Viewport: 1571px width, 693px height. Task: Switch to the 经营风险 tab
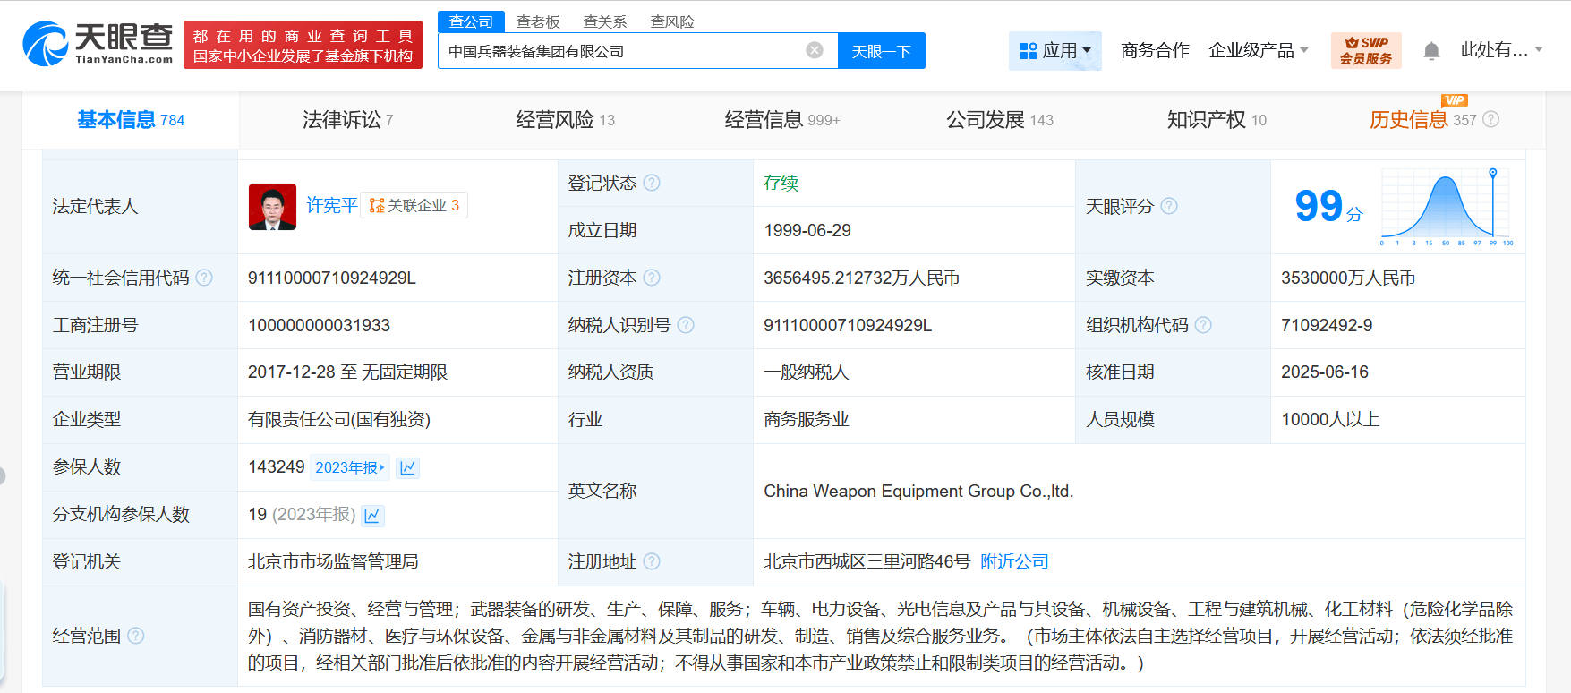pos(564,120)
